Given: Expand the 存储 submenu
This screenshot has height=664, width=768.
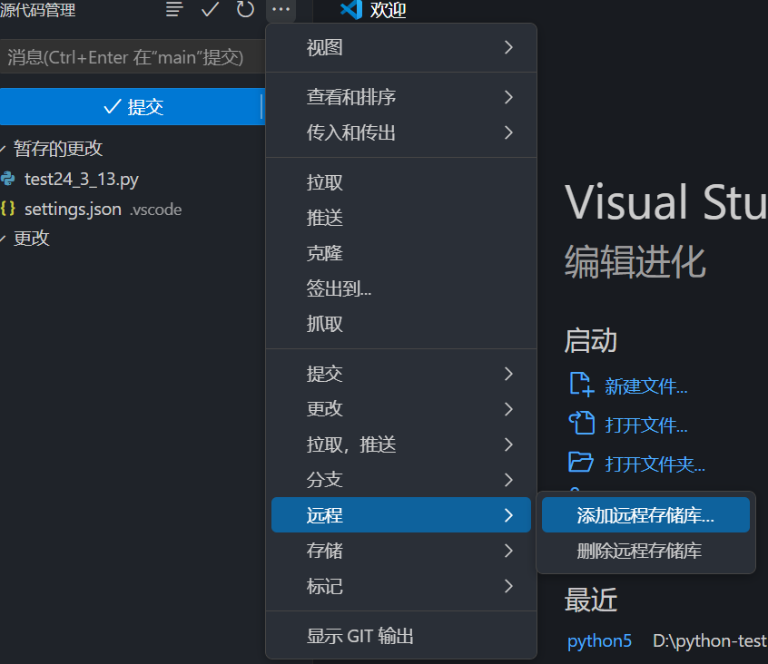Looking at the screenshot, I should pos(401,551).
